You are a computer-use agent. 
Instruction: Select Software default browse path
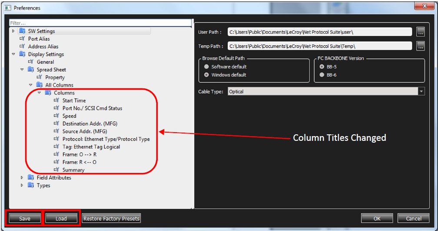tap(206, 67)
